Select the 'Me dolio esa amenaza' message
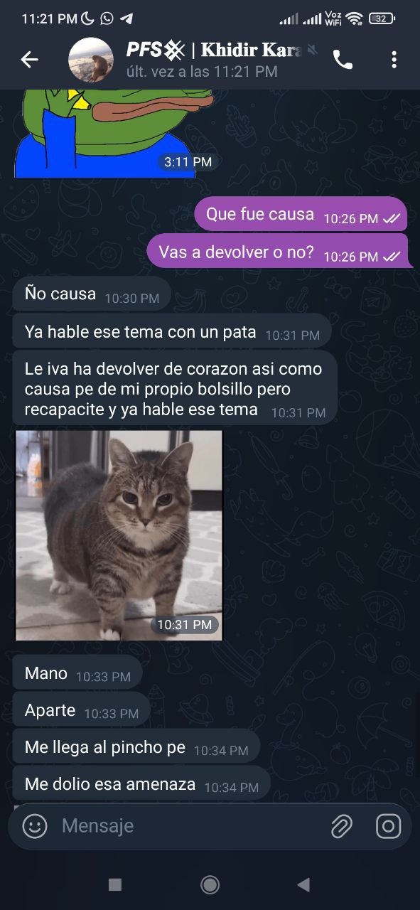This screenshot has height=910, width=420. (x=141, y=784)
